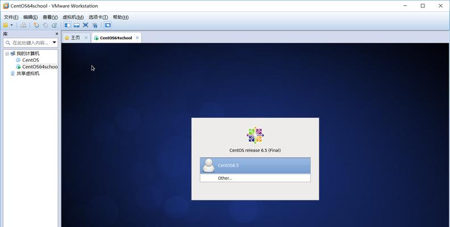Open the library search filter dropdown
This screenshot has height=227, width=450.
[x=54, y=43]
